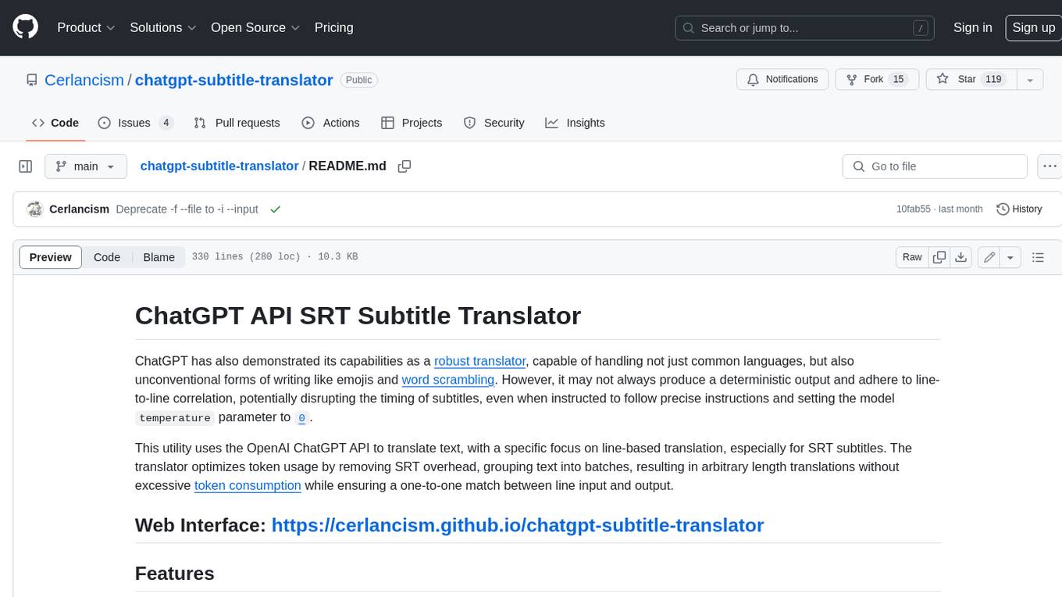1062x597 pixels.
Task: Open star lists dropdown arrow
Action: pyautogui.click(x=1030, y=79)
